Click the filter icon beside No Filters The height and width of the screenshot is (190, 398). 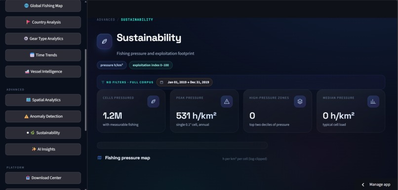coord(103,82)
